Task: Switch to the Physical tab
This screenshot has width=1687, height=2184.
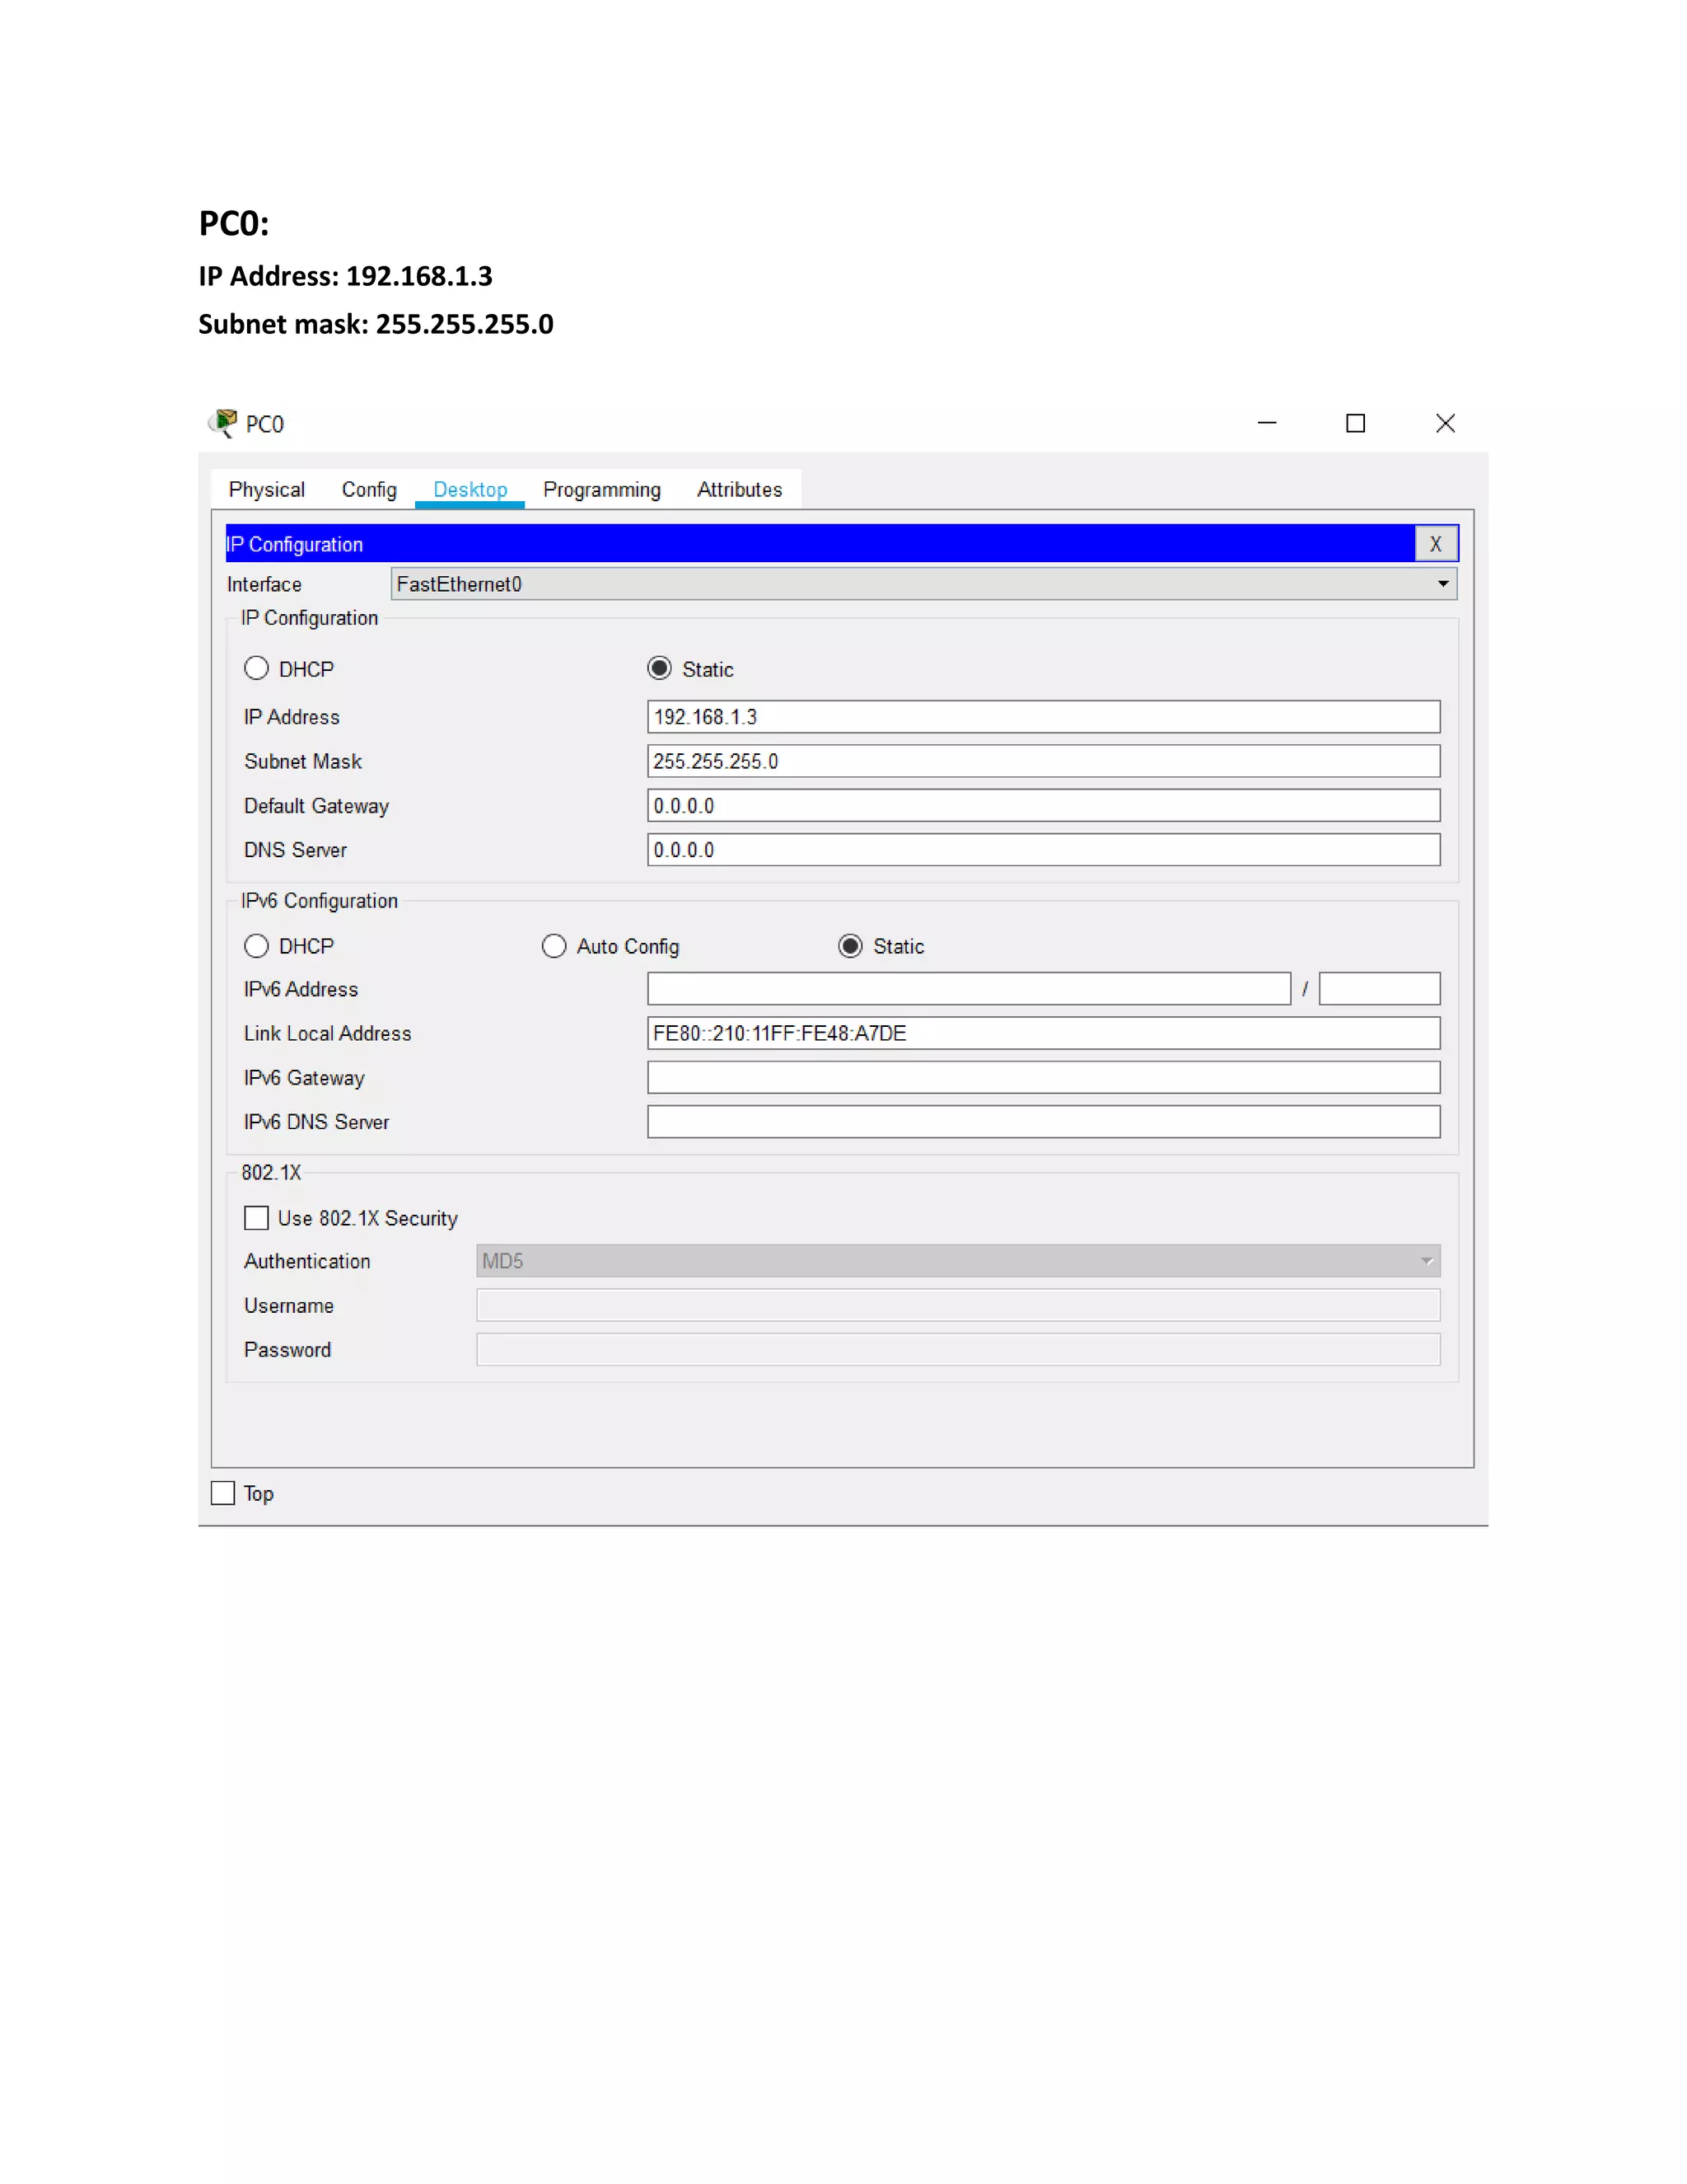Action: coord(267,490)
